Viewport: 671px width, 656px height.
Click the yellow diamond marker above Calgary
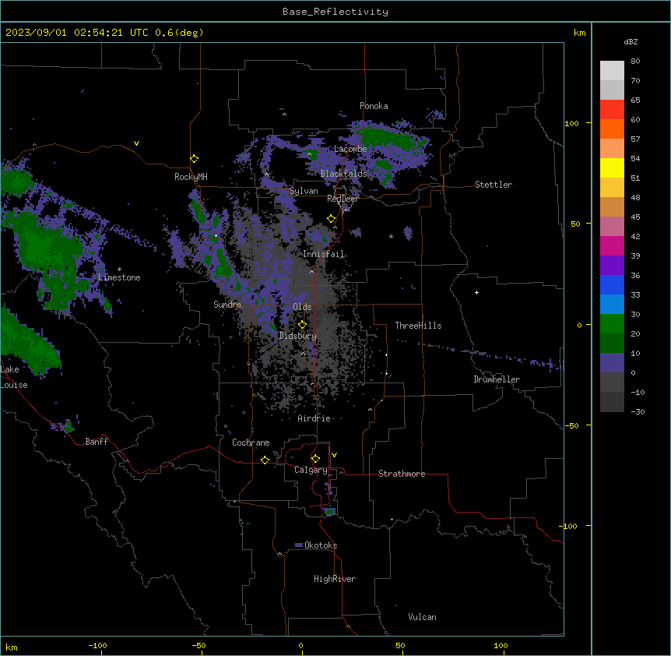pos(315,459)
